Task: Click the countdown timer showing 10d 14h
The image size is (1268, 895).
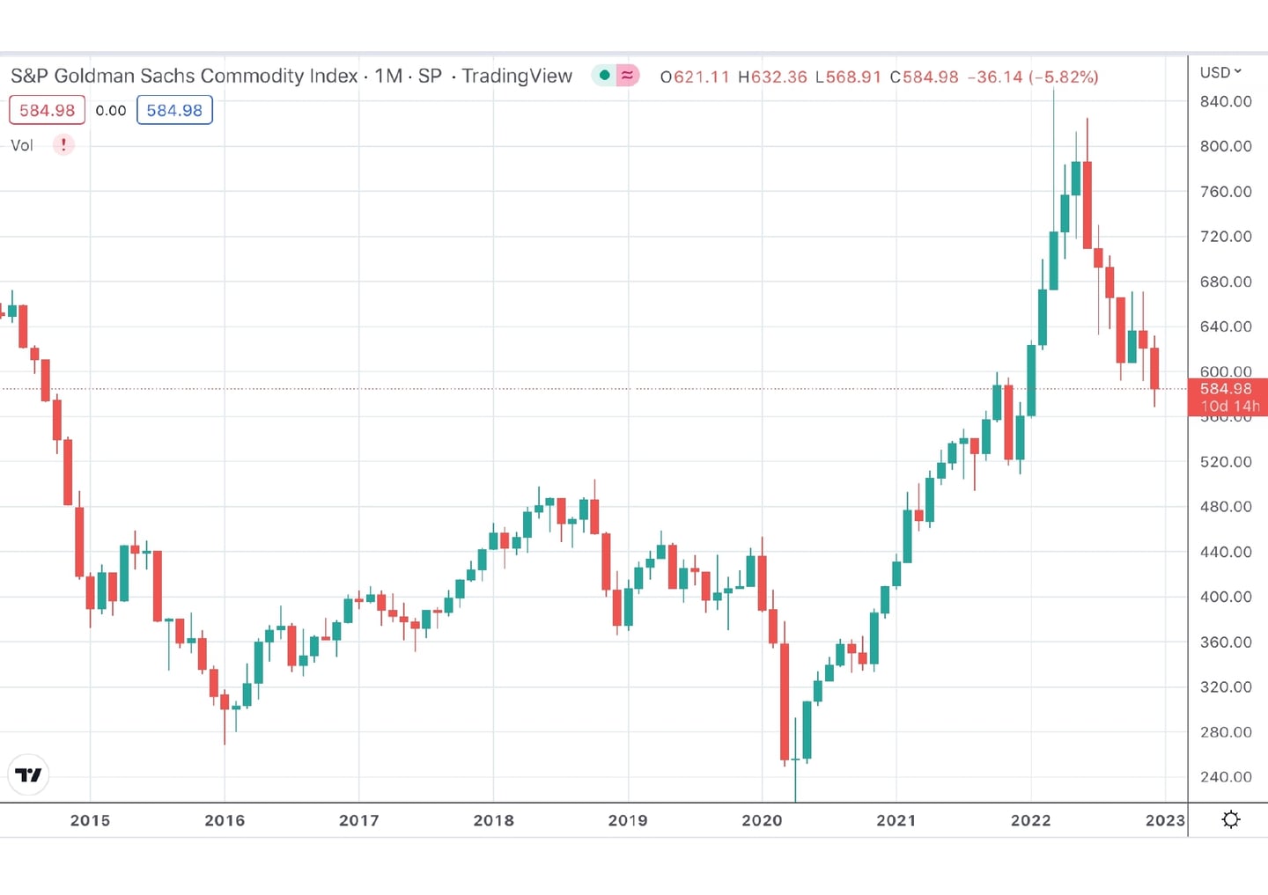Action: [1229, 406]
